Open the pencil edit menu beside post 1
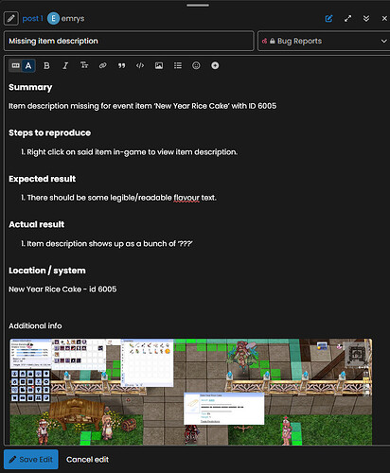390x473 pixels. pyautogui.click(x=11, y=19)
